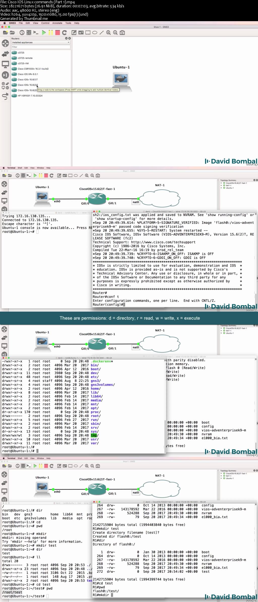Select Draw line tool in 00:01:47 frame

(x=102, y=33)
